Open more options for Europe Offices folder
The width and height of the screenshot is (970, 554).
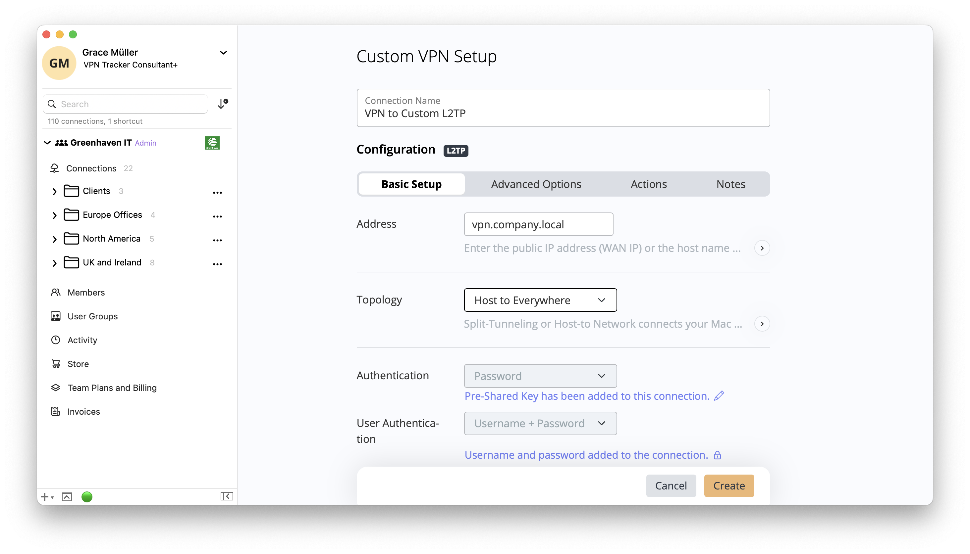coord(217,216)
